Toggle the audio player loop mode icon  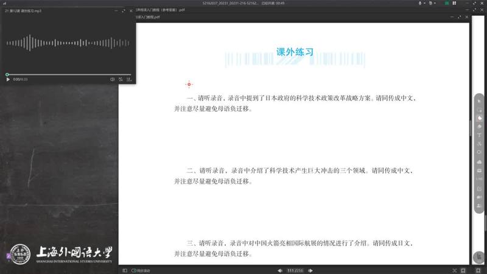[x=121, y=79]
